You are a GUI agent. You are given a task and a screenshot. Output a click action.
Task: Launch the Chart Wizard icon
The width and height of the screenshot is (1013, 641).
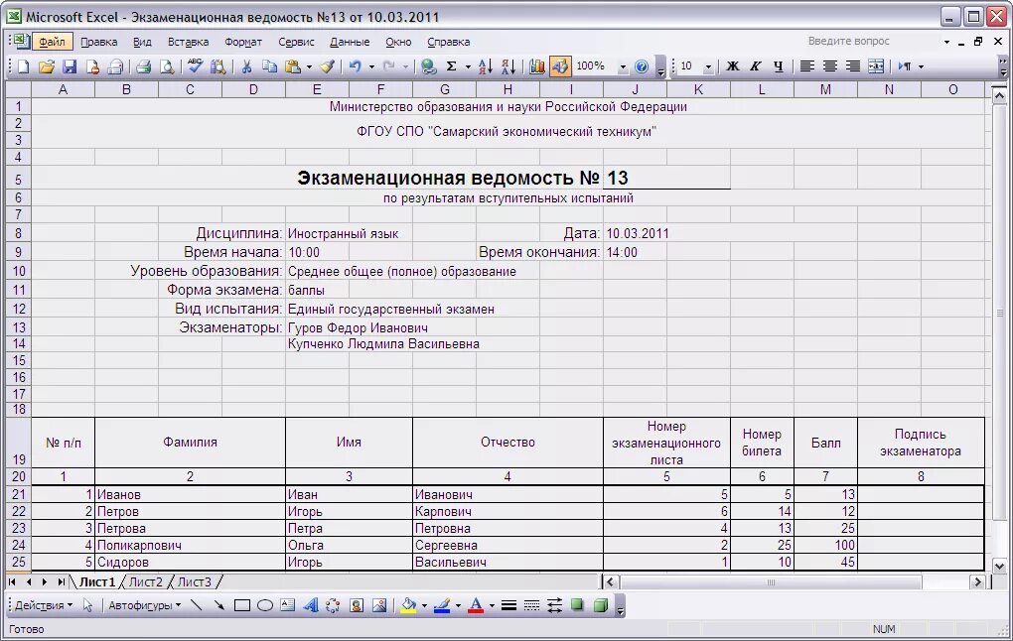[537, 65]
